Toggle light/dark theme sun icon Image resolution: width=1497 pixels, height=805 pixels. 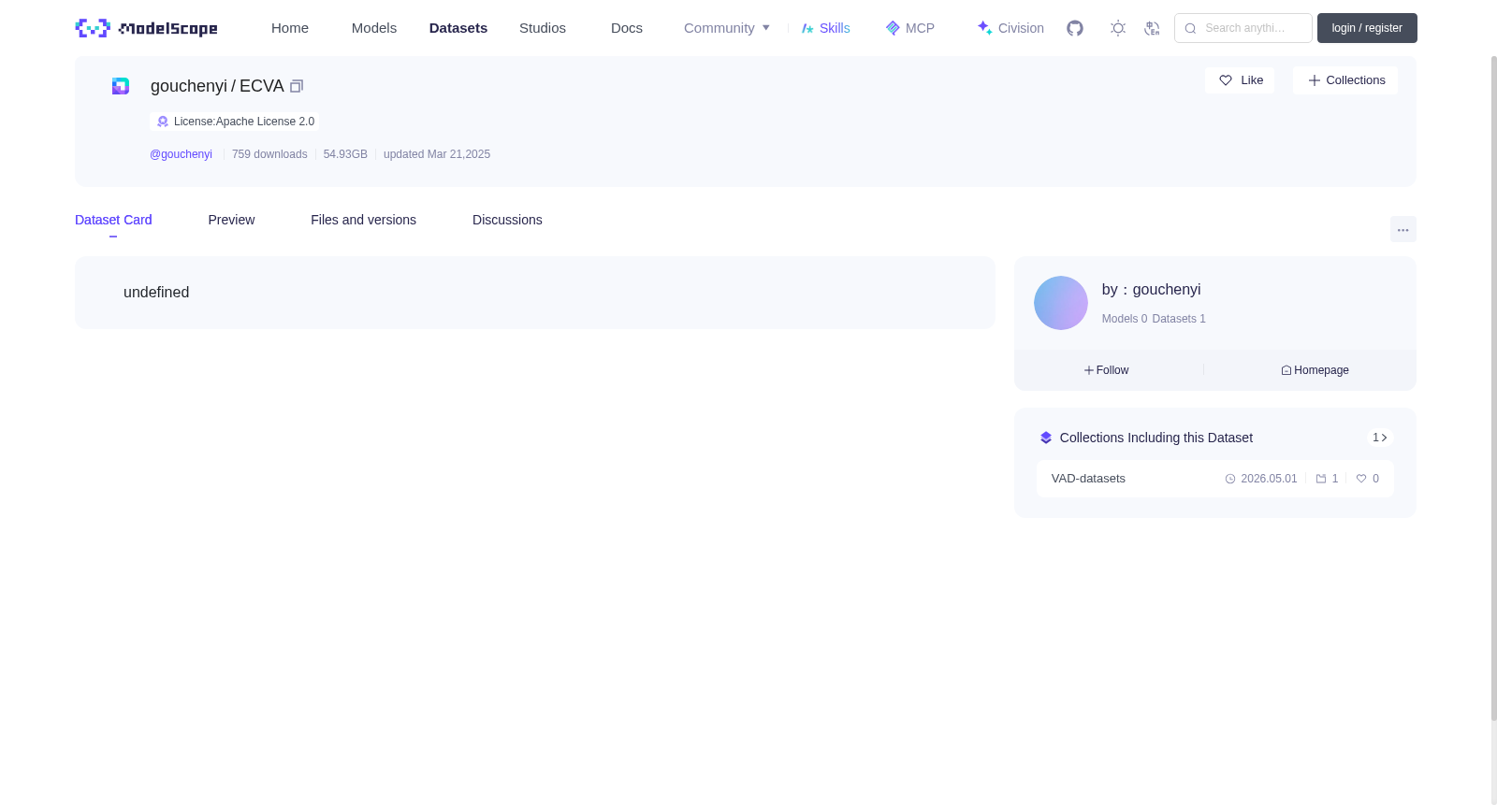click(x=1118, y=28)
